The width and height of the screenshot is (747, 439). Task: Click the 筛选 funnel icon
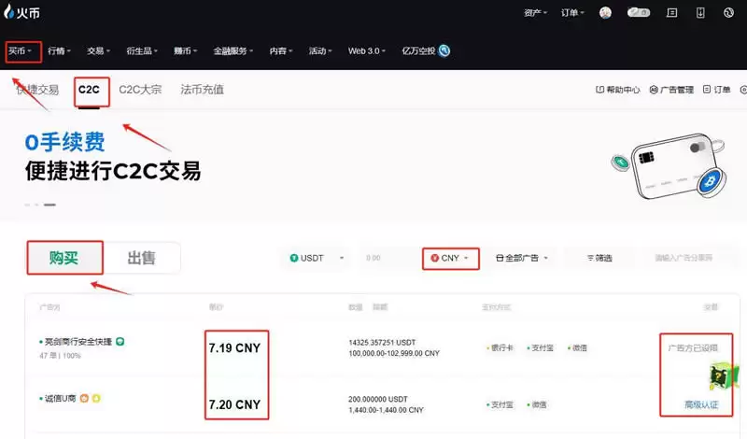click(x=590, y=258)
